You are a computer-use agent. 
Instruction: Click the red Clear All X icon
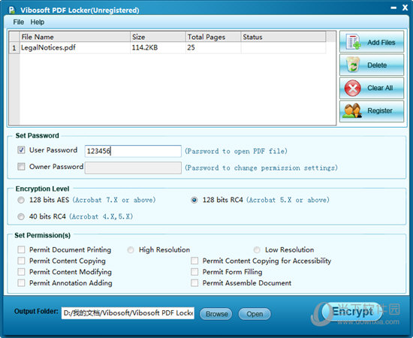point(353,88)
